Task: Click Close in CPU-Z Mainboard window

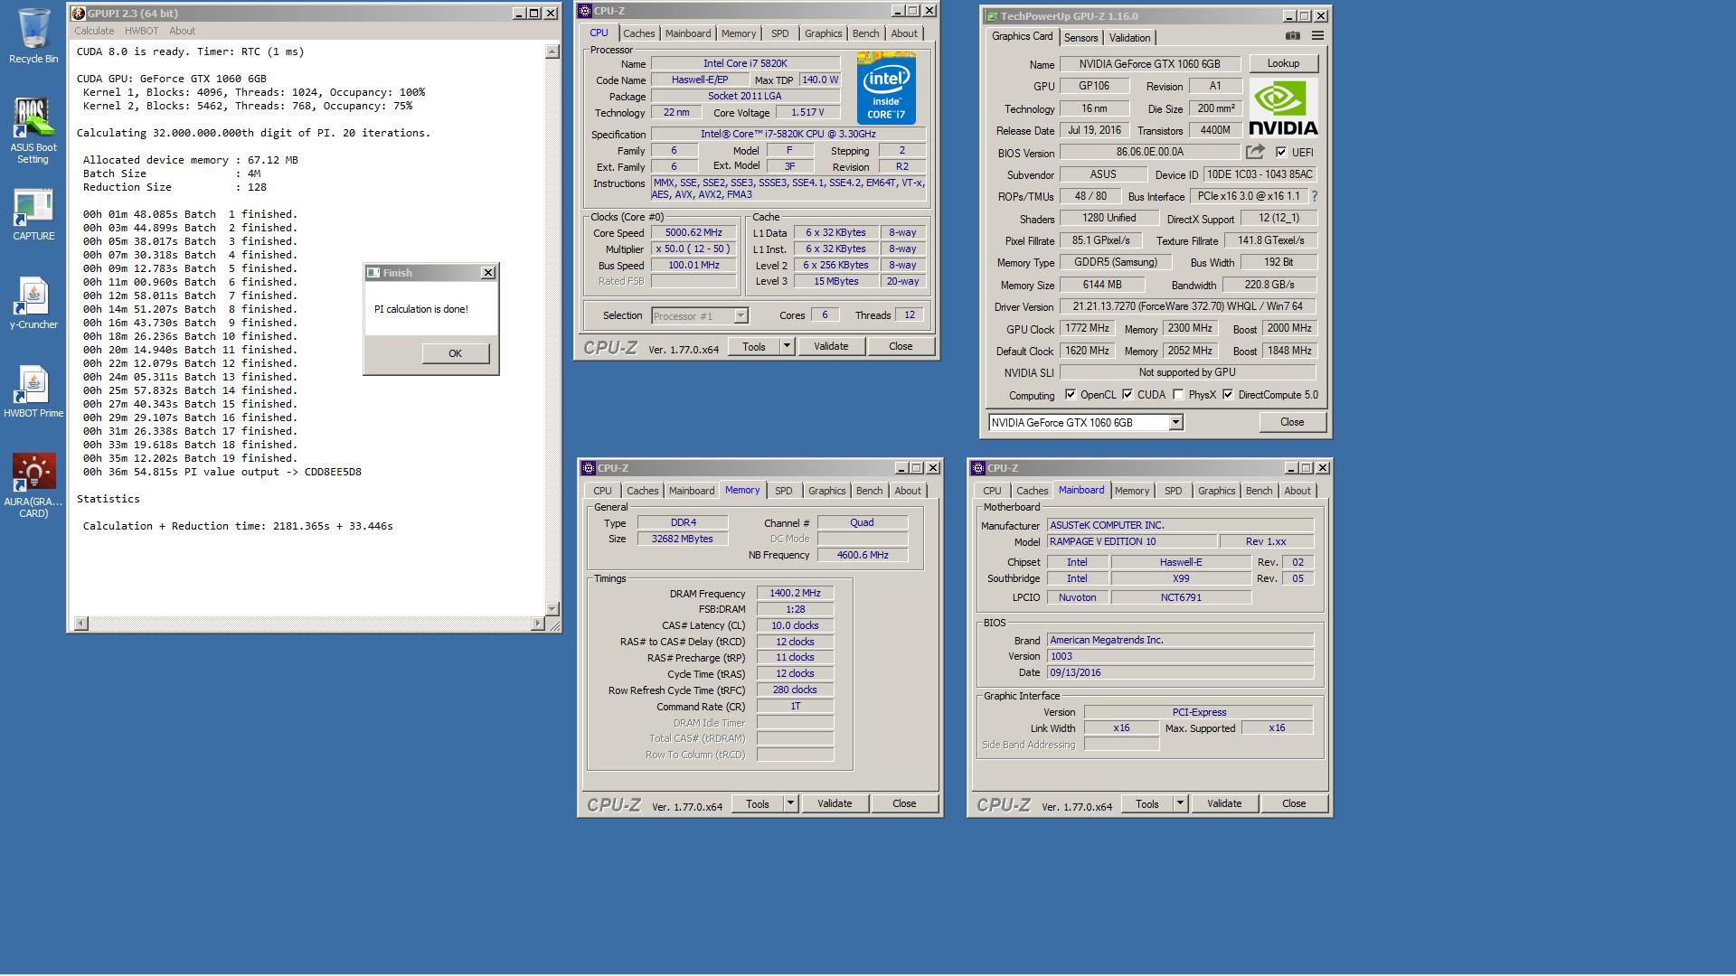Action: (x=1294, y=803)
